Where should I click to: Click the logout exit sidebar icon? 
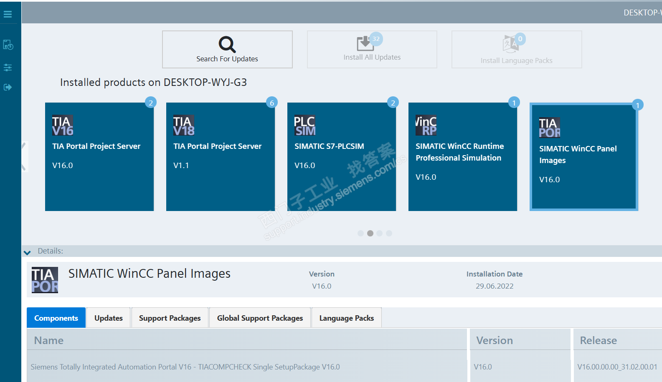pos(8,87)
